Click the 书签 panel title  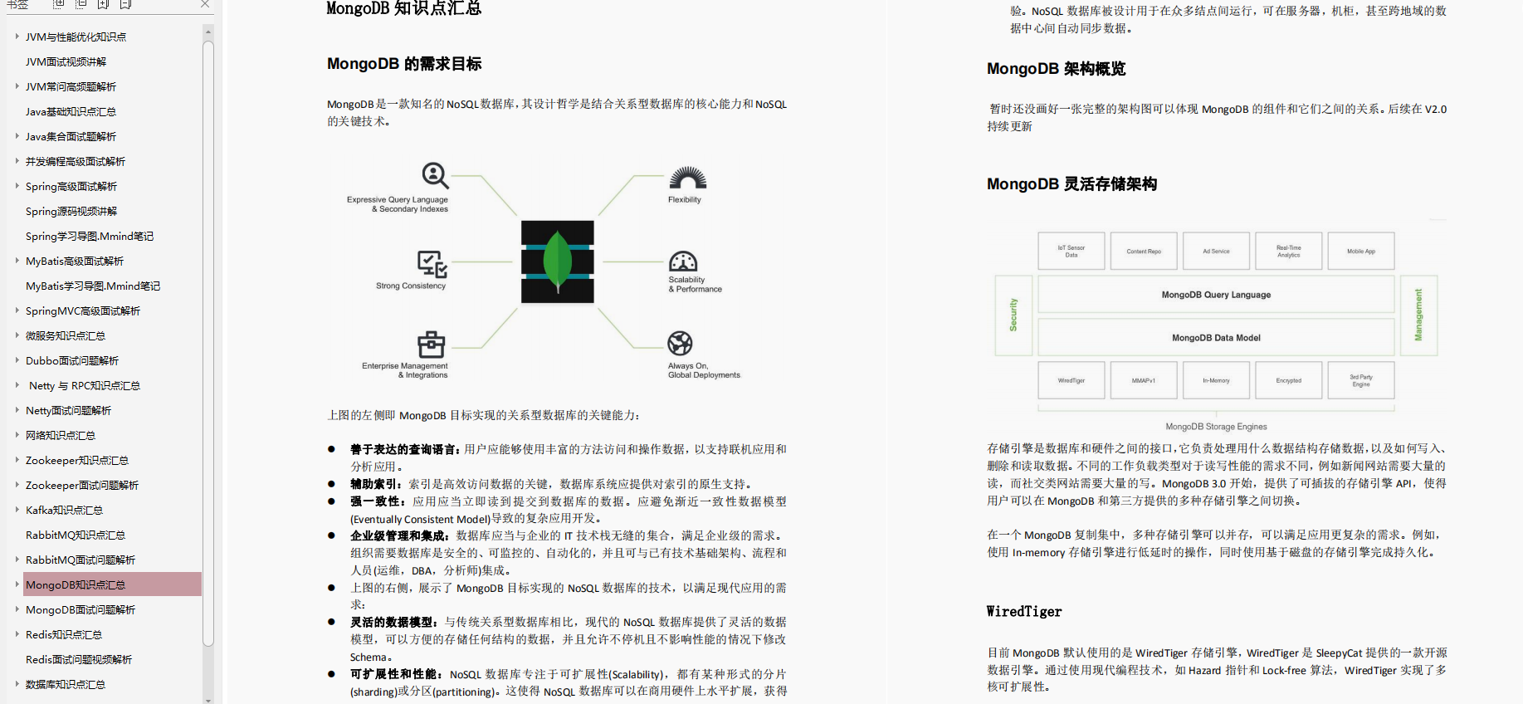[17, 4]
